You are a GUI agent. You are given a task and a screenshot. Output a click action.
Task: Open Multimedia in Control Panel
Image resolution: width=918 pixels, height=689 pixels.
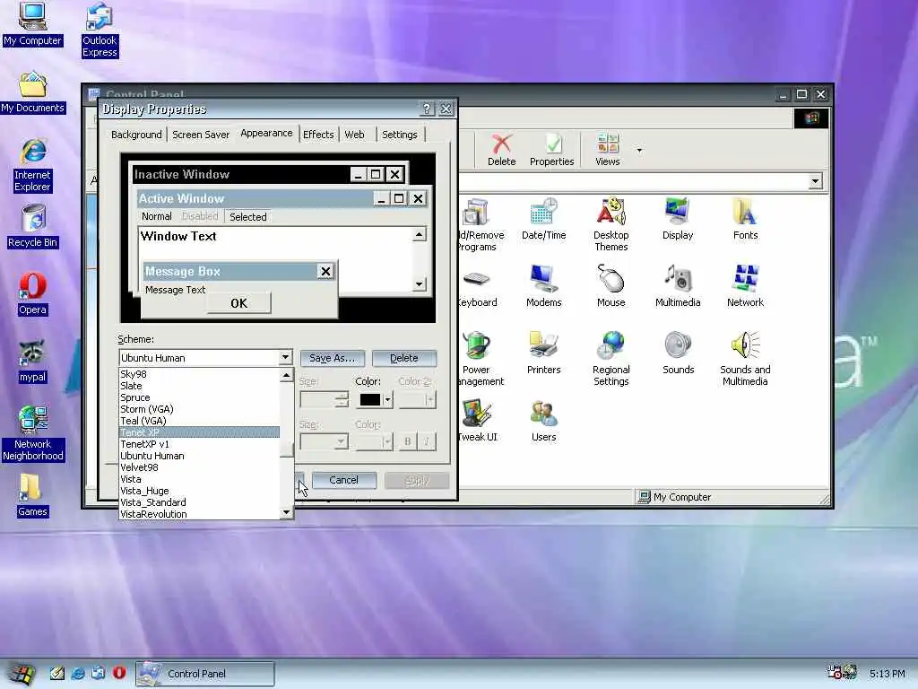click(678, 286)
